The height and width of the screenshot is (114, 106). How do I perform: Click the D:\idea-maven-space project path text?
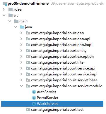[77, 4]
